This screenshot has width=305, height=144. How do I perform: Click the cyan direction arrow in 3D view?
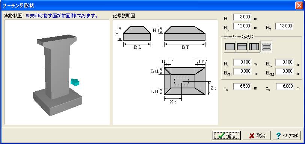click(75, 82)
